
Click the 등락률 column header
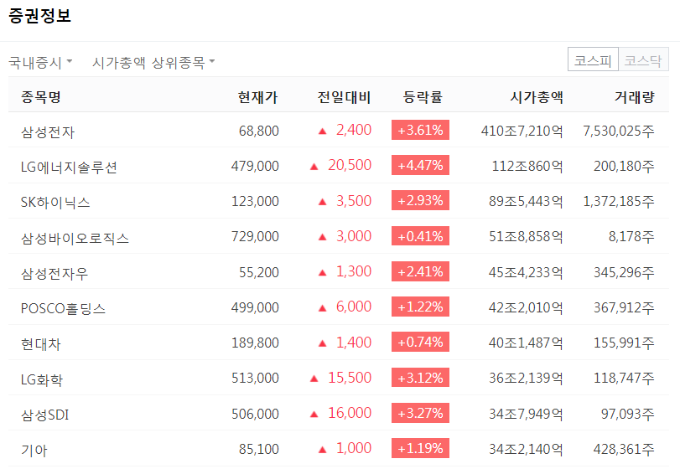[x=423, y=96]
